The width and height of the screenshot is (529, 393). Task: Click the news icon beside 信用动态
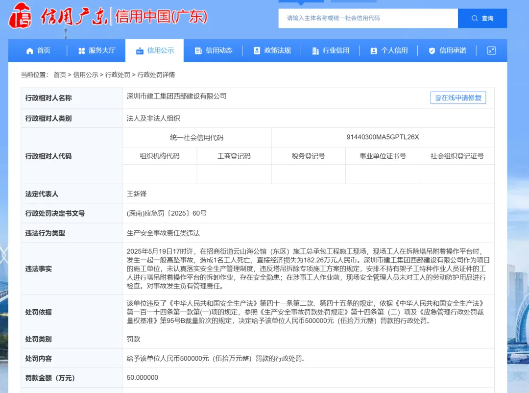click(x=198, y=50)
